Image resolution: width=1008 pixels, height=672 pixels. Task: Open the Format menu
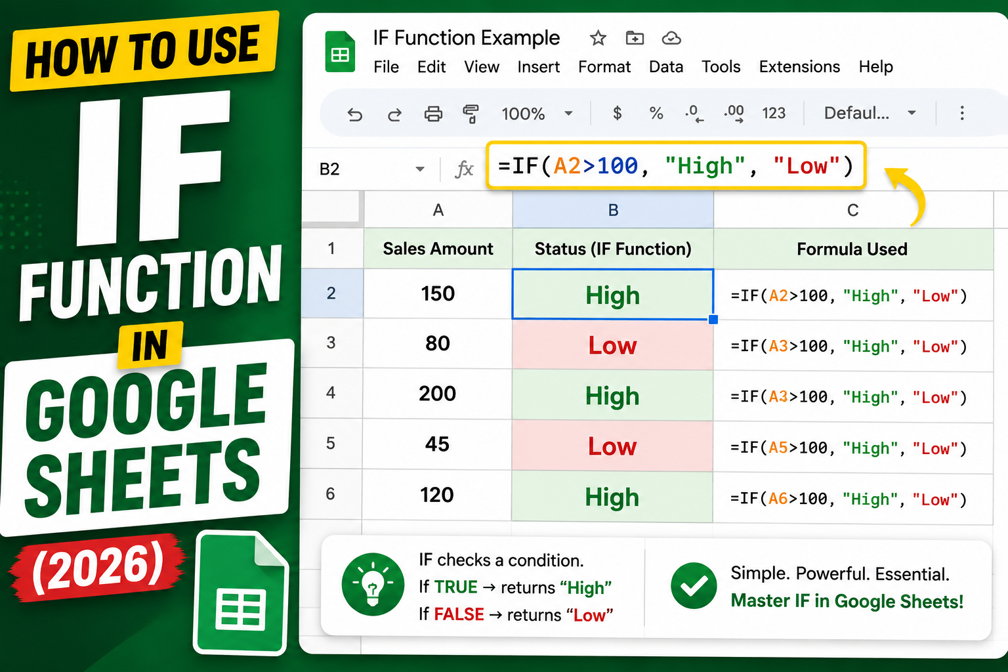(x=604, y=67)
